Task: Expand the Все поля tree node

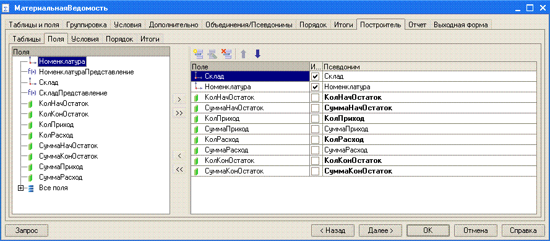Action: [21, 188]
